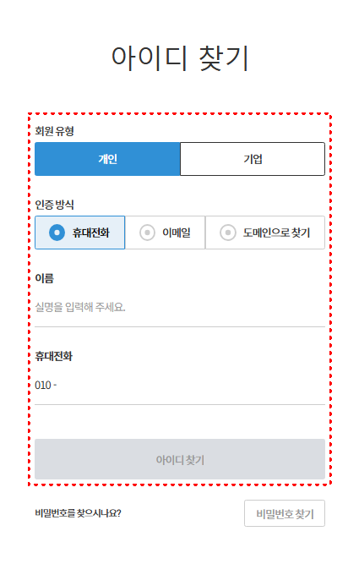The width and height of the screenshot is (348, 564).
Task: Click the bold 휴대전화 field label
Action: tap(53, 356)
